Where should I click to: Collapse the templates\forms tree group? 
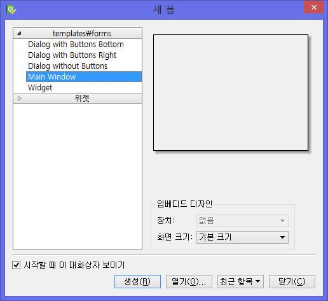[x=19, y=33]
